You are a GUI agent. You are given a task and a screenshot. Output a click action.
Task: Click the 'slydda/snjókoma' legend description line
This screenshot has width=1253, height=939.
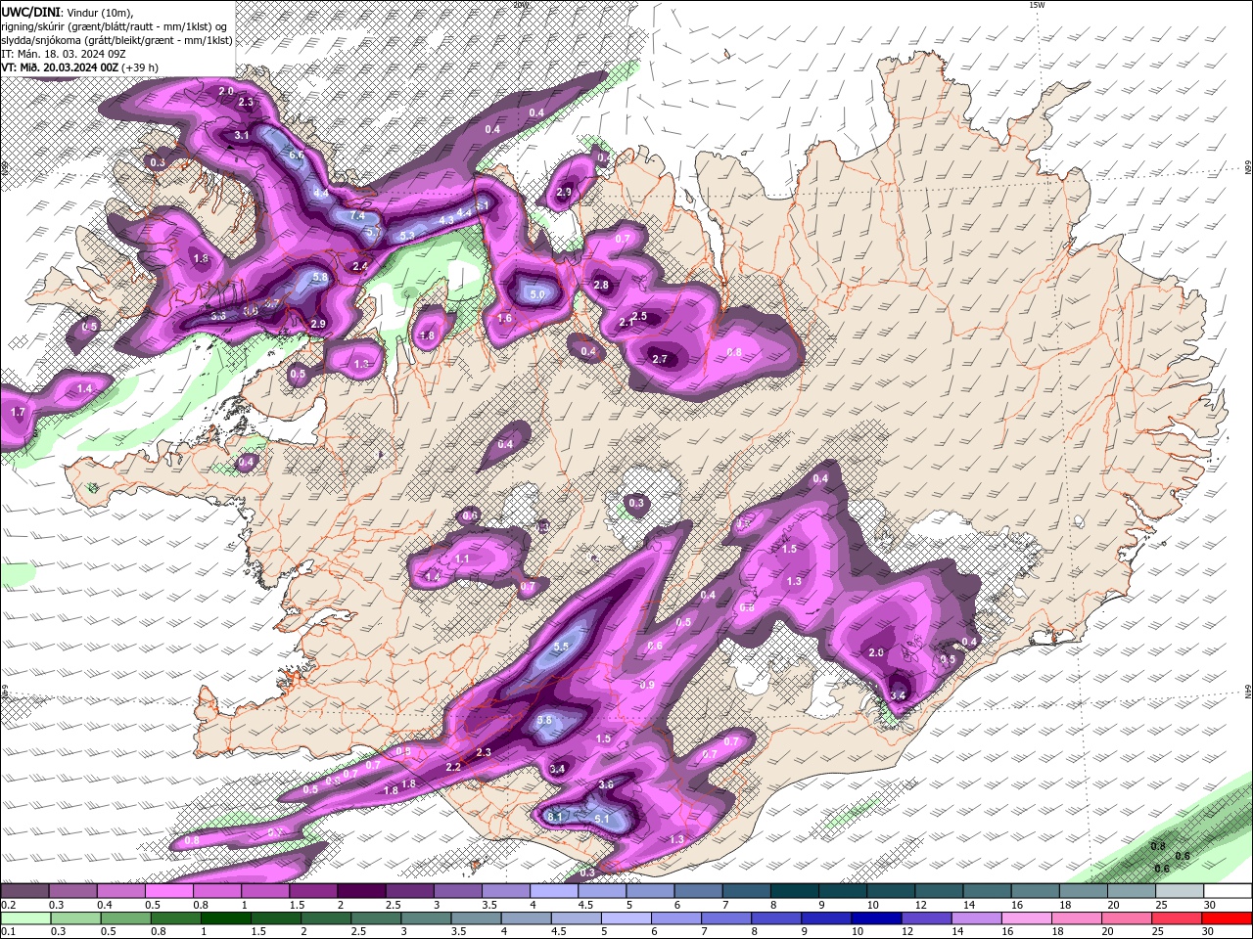(117, 40)
